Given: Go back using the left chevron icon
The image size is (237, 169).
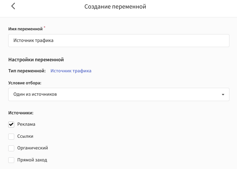Looking at the screenshot, I should coord(13,6).
